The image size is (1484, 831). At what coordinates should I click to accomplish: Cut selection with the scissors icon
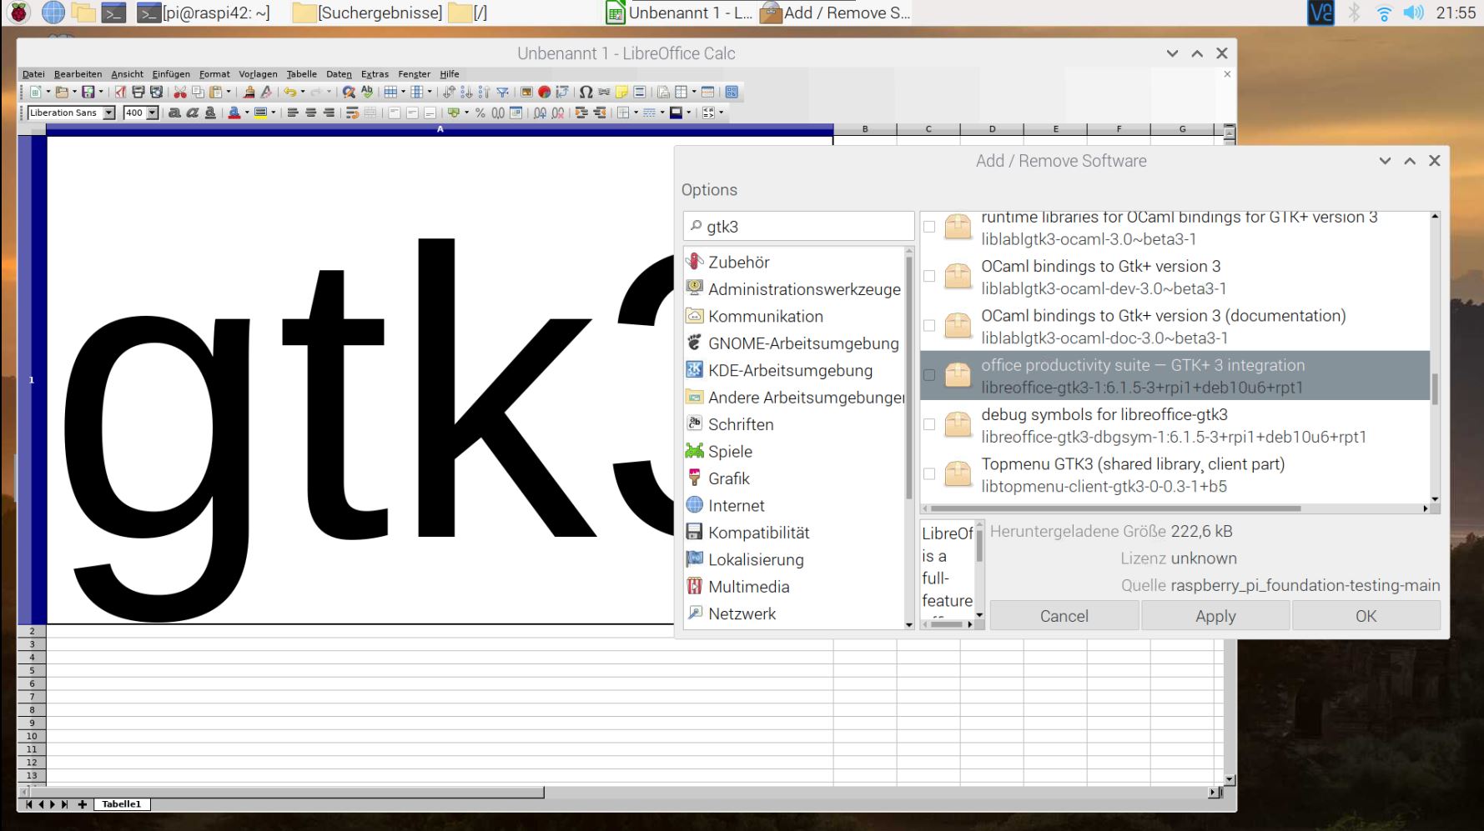(180, 92)
